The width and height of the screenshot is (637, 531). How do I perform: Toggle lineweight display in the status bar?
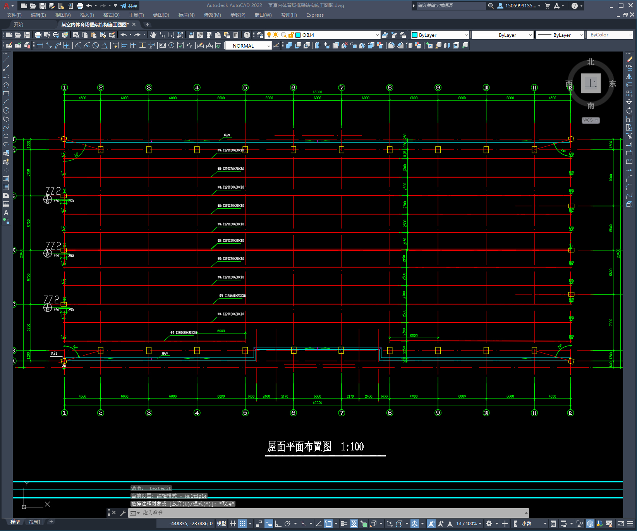[x=344, y=524]
